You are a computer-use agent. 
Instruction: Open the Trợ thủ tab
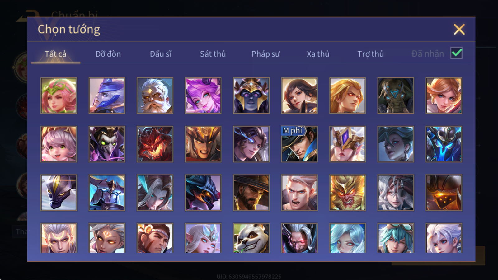[x=370, y=54]
